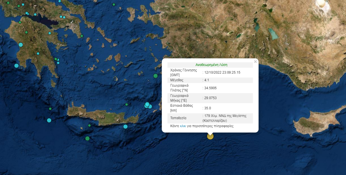Viewport: 346px width, 175px height.
Task: Click the Εστιακό Βάθος [km] label
Action: point(182,108)
